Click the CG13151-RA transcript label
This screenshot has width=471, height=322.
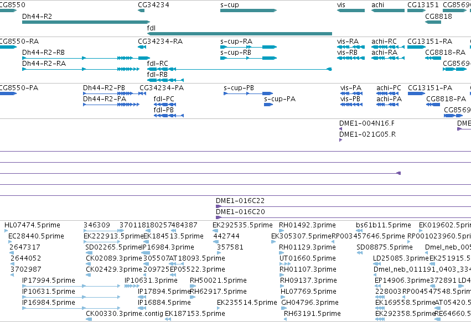coord(430,41)
